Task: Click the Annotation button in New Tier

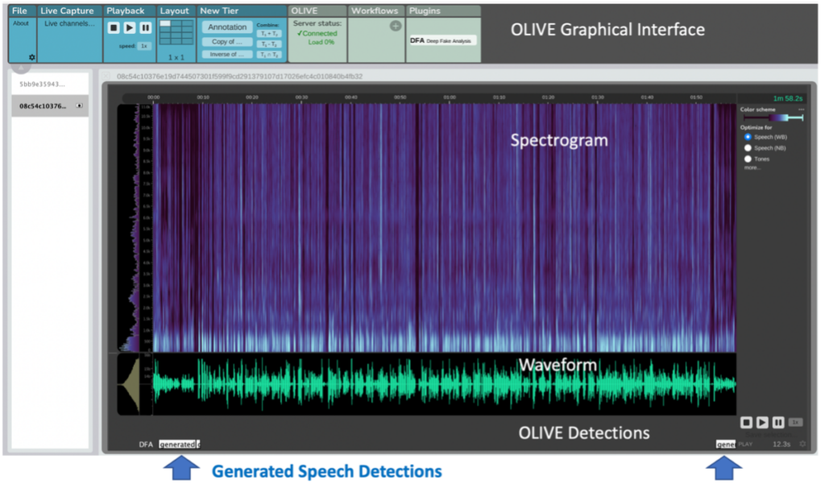Action: [227, 27]
